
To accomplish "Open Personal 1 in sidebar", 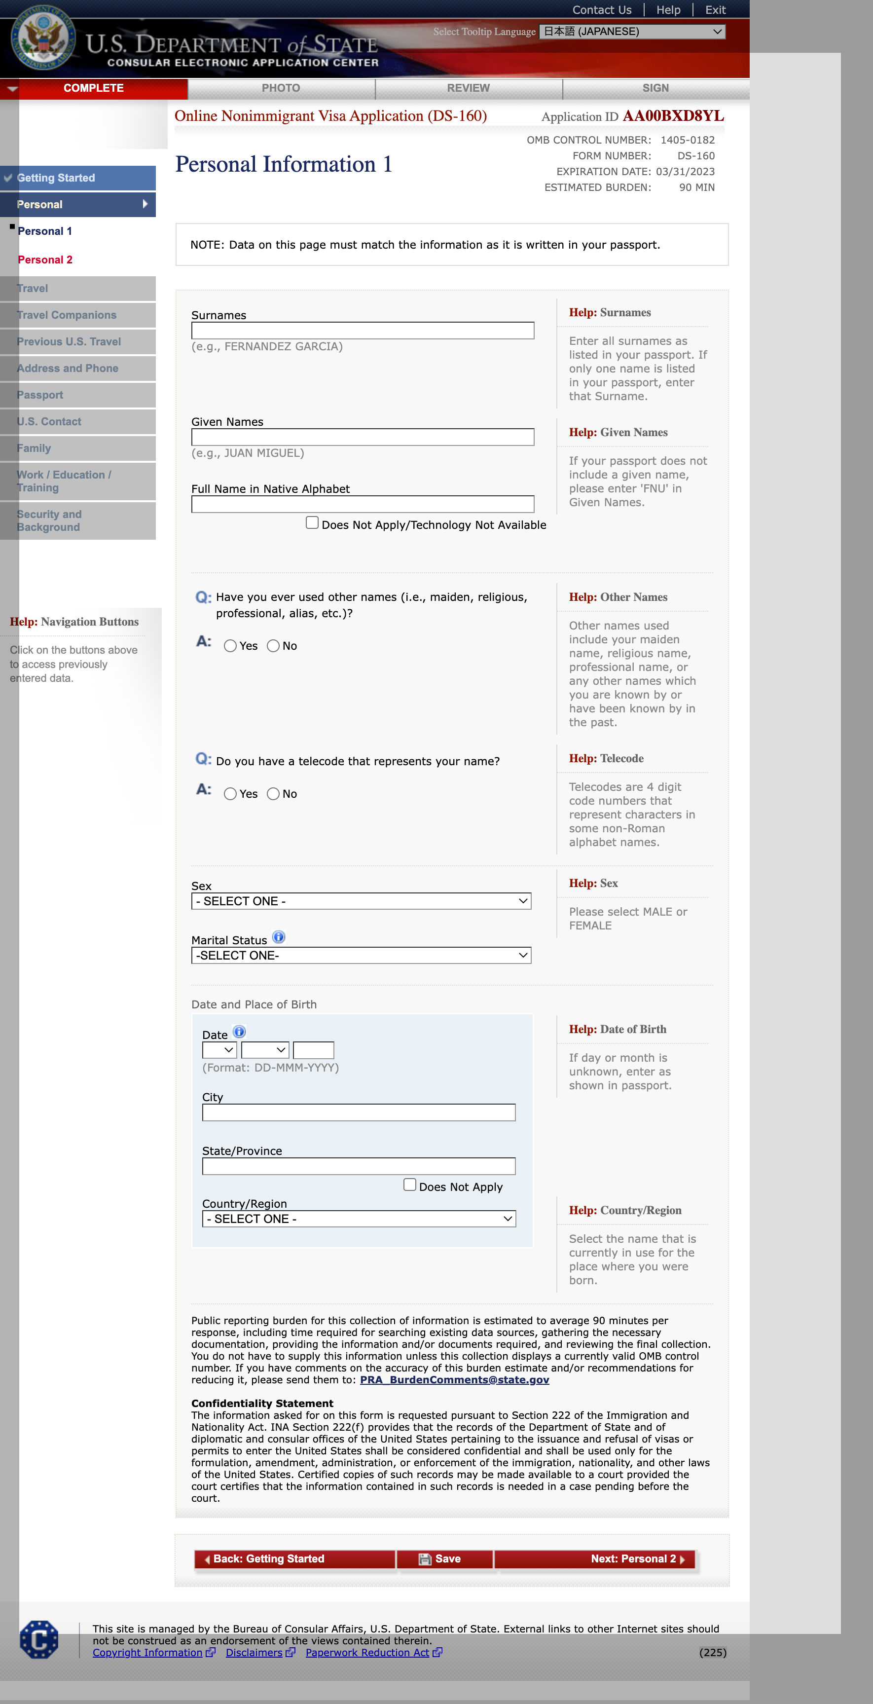I will (45, 231).
